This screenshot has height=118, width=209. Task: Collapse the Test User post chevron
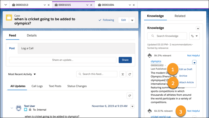[12, 108]
